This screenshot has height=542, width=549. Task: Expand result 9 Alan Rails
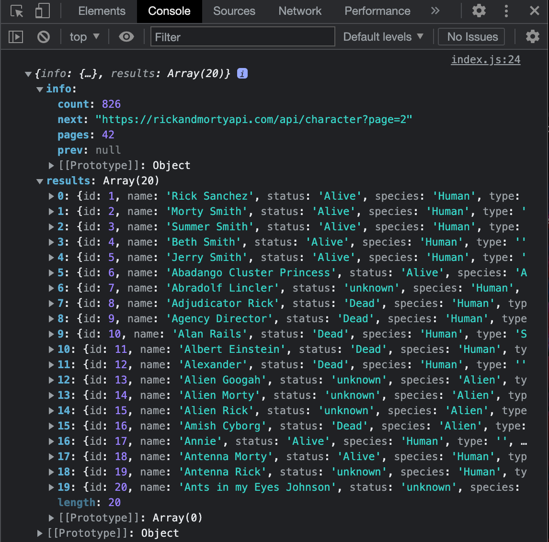click(x=51, y=334)
